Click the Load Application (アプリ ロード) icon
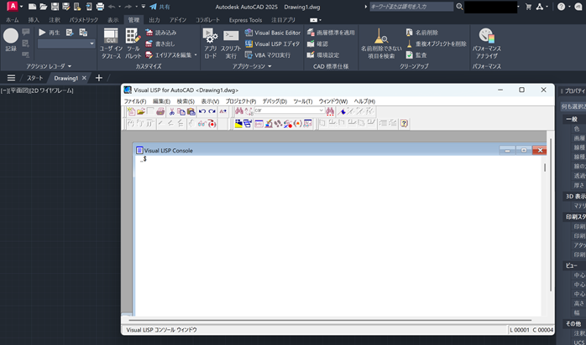This screenshot has width=586, height=345. coord(210,41)
